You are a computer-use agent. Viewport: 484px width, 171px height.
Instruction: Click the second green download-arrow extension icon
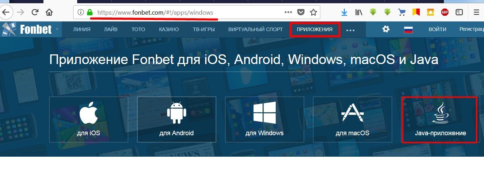(x=387, y=12)
